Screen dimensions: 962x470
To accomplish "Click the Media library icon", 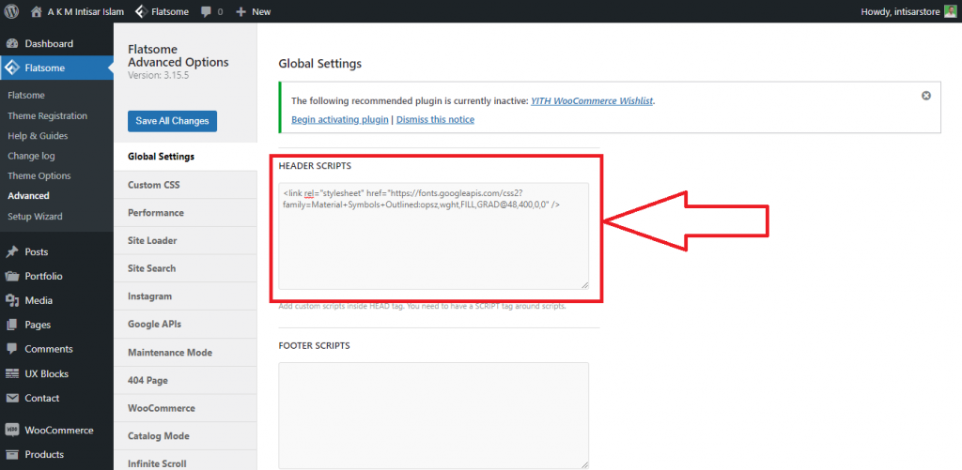I will point(12,300).
